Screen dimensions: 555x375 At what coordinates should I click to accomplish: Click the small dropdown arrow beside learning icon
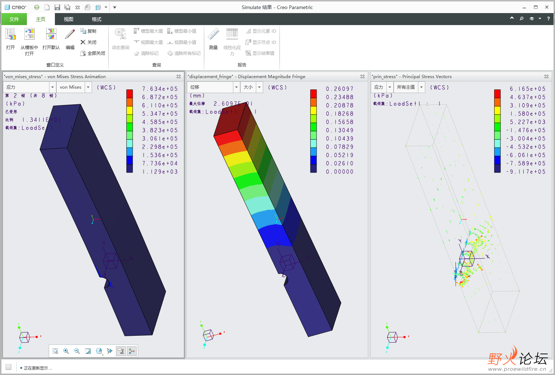540,19
